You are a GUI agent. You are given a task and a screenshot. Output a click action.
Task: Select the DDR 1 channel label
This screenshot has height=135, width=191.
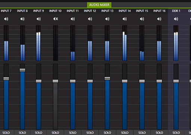[x=176, y=11]
